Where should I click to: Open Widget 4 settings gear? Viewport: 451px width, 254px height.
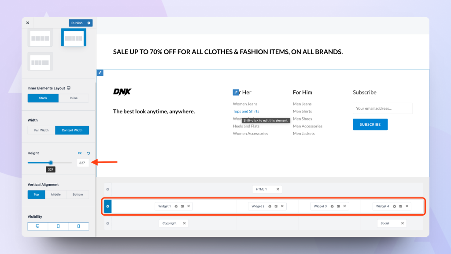click(x=394, y=206)
